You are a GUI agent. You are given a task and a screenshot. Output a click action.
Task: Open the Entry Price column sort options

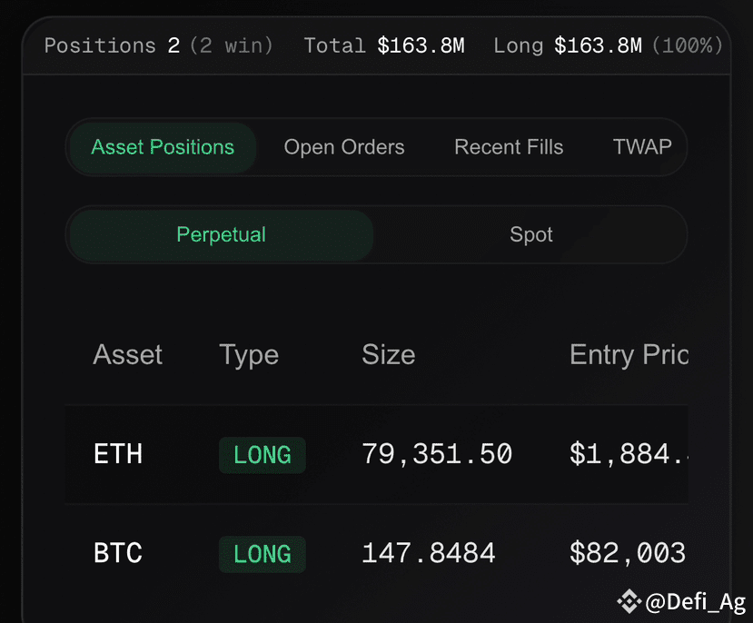(630, 355)
